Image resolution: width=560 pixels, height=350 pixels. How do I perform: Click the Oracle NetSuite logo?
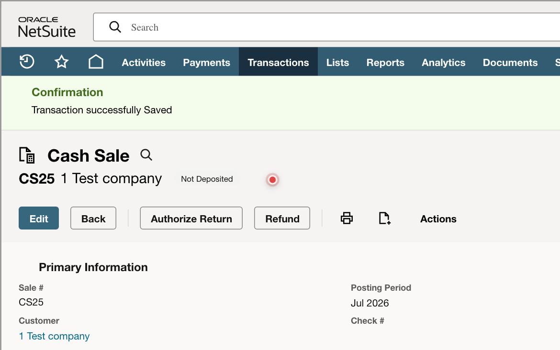click(47, 27)
